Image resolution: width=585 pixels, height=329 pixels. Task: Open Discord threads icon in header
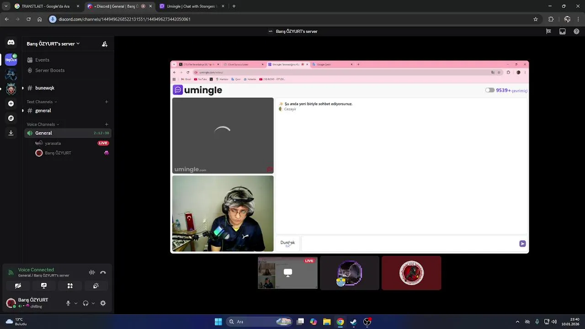[548, 32]
